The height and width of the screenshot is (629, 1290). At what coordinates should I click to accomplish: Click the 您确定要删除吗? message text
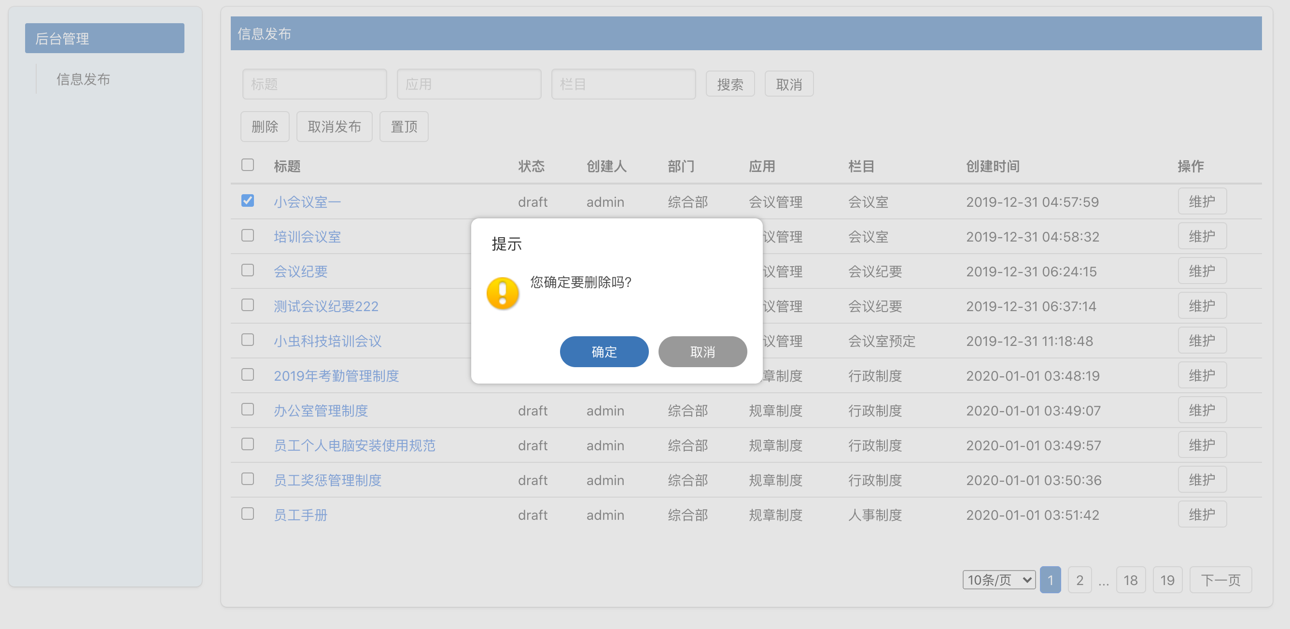580,282
